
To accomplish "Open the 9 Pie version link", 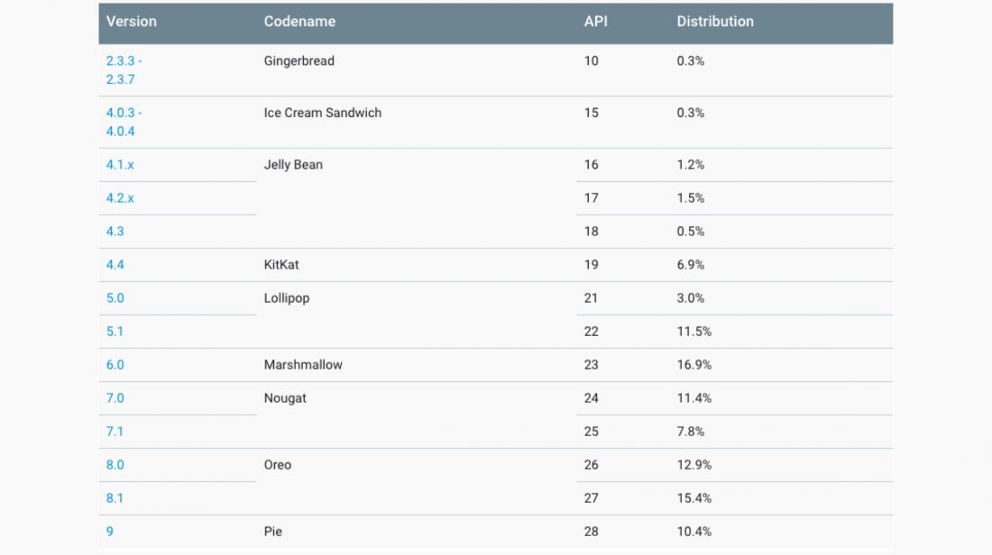I will click(110, 532).
